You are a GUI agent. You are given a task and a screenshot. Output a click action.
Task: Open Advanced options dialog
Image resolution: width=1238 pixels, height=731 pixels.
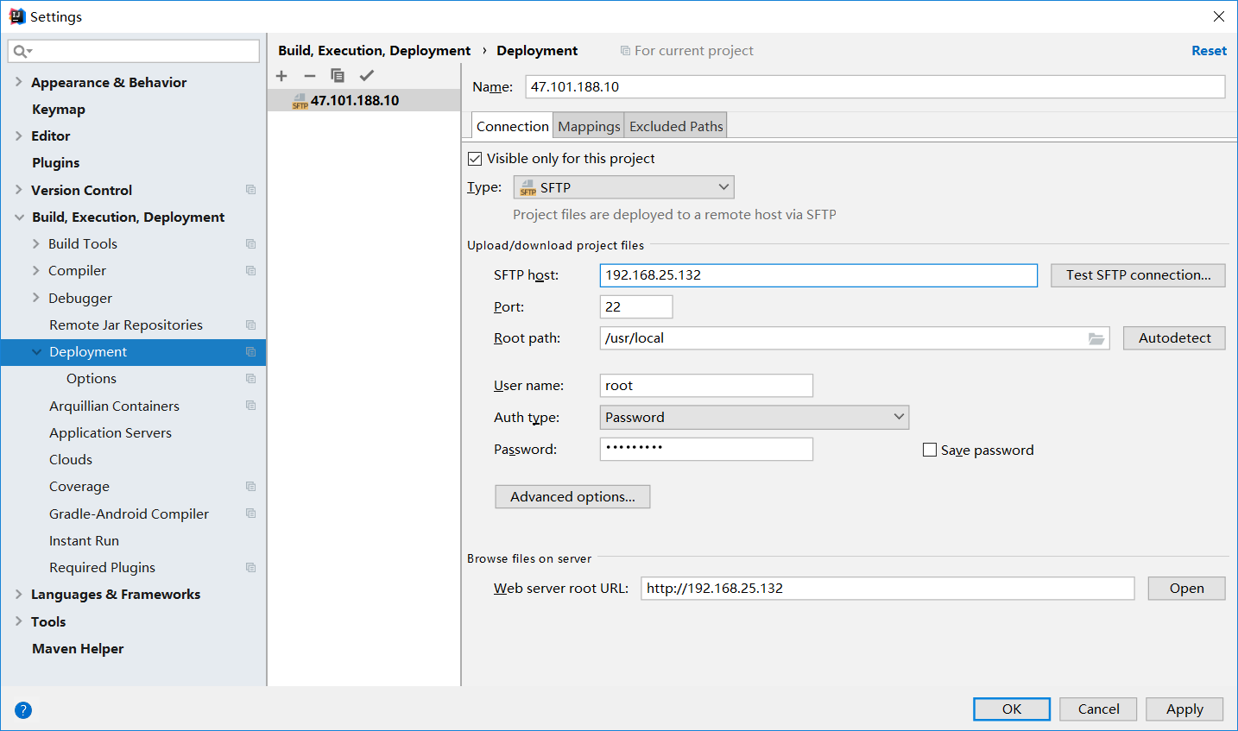[572, 497]
